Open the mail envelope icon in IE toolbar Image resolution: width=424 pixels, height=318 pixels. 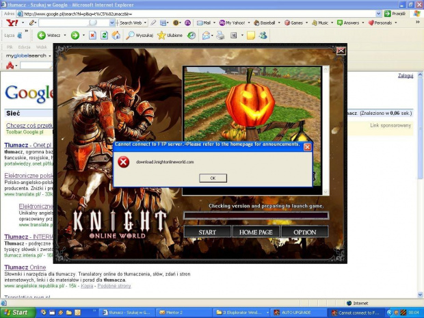pos(206,36)
